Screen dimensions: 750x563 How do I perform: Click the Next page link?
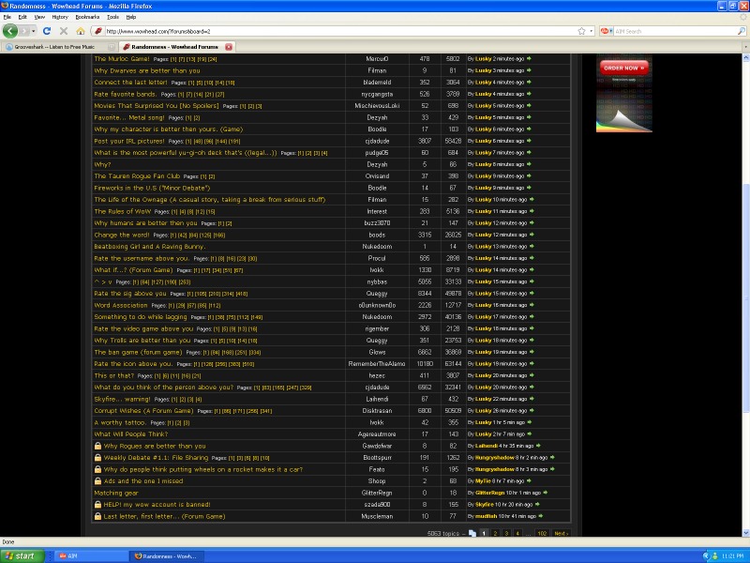pos(561,533)
